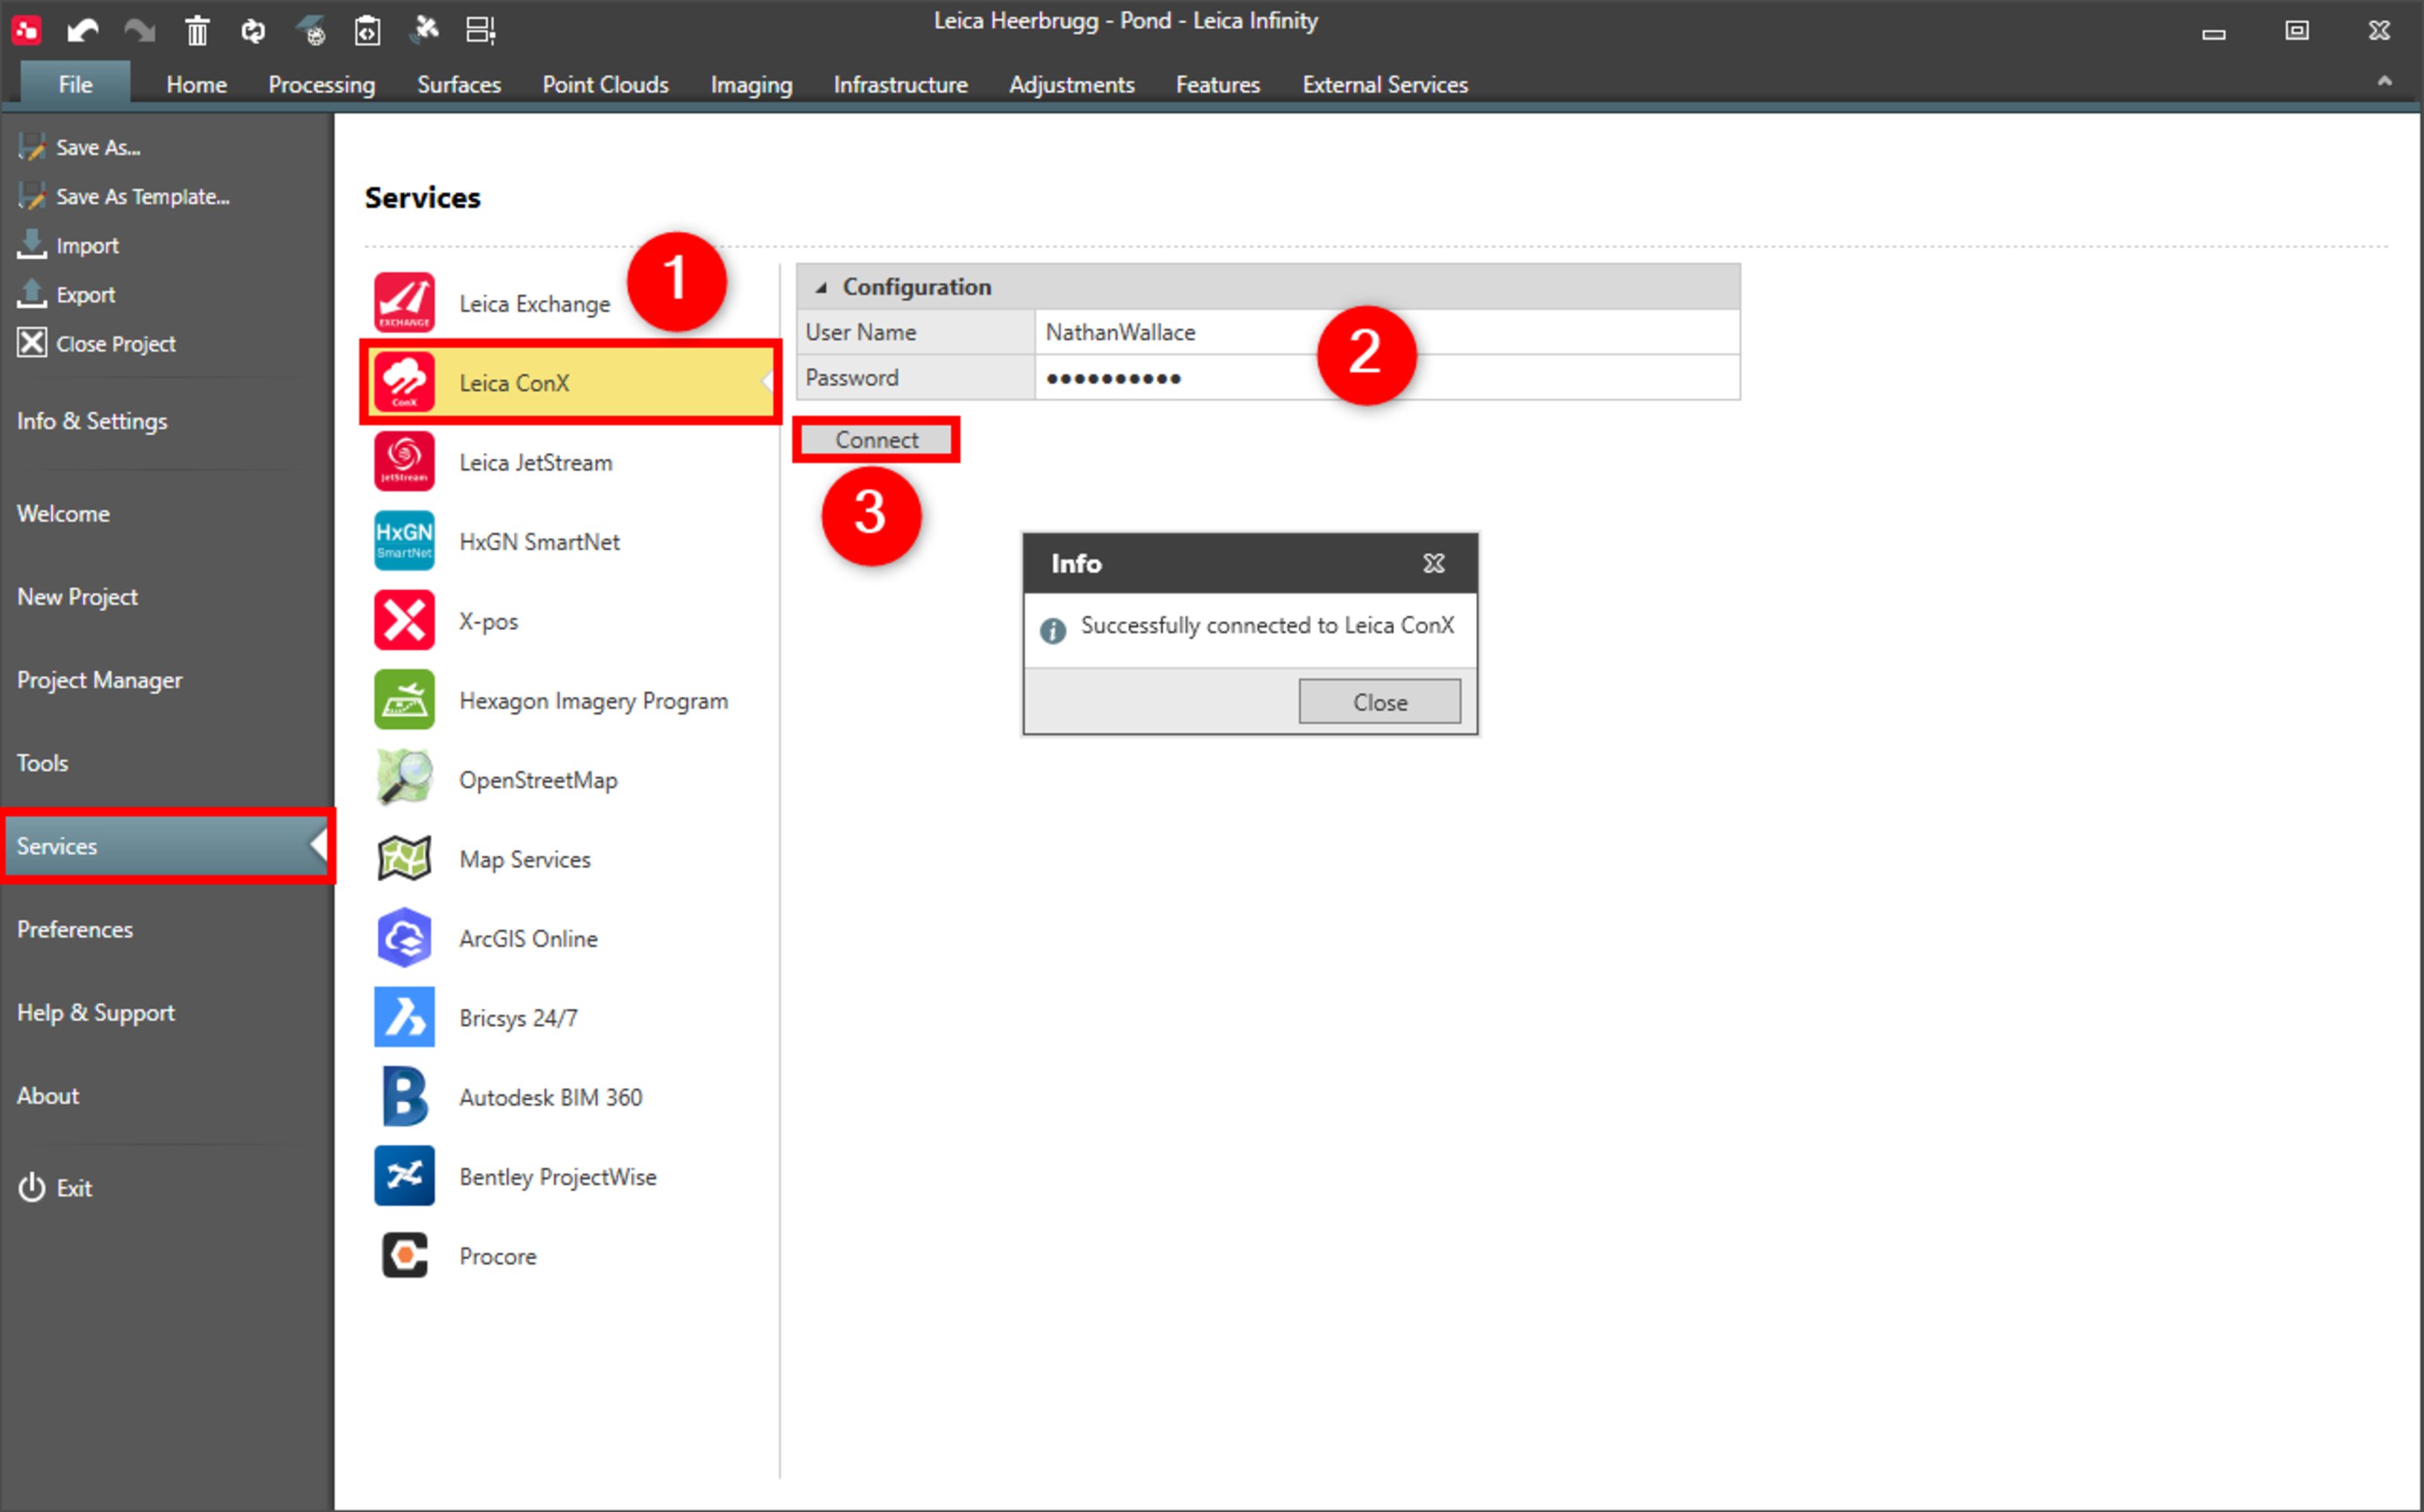Image resolution: width=2424 pixels, height=1512 pixels.
Task: Select the ArcGIS Online icon
Action: click(x=404, y=937)
